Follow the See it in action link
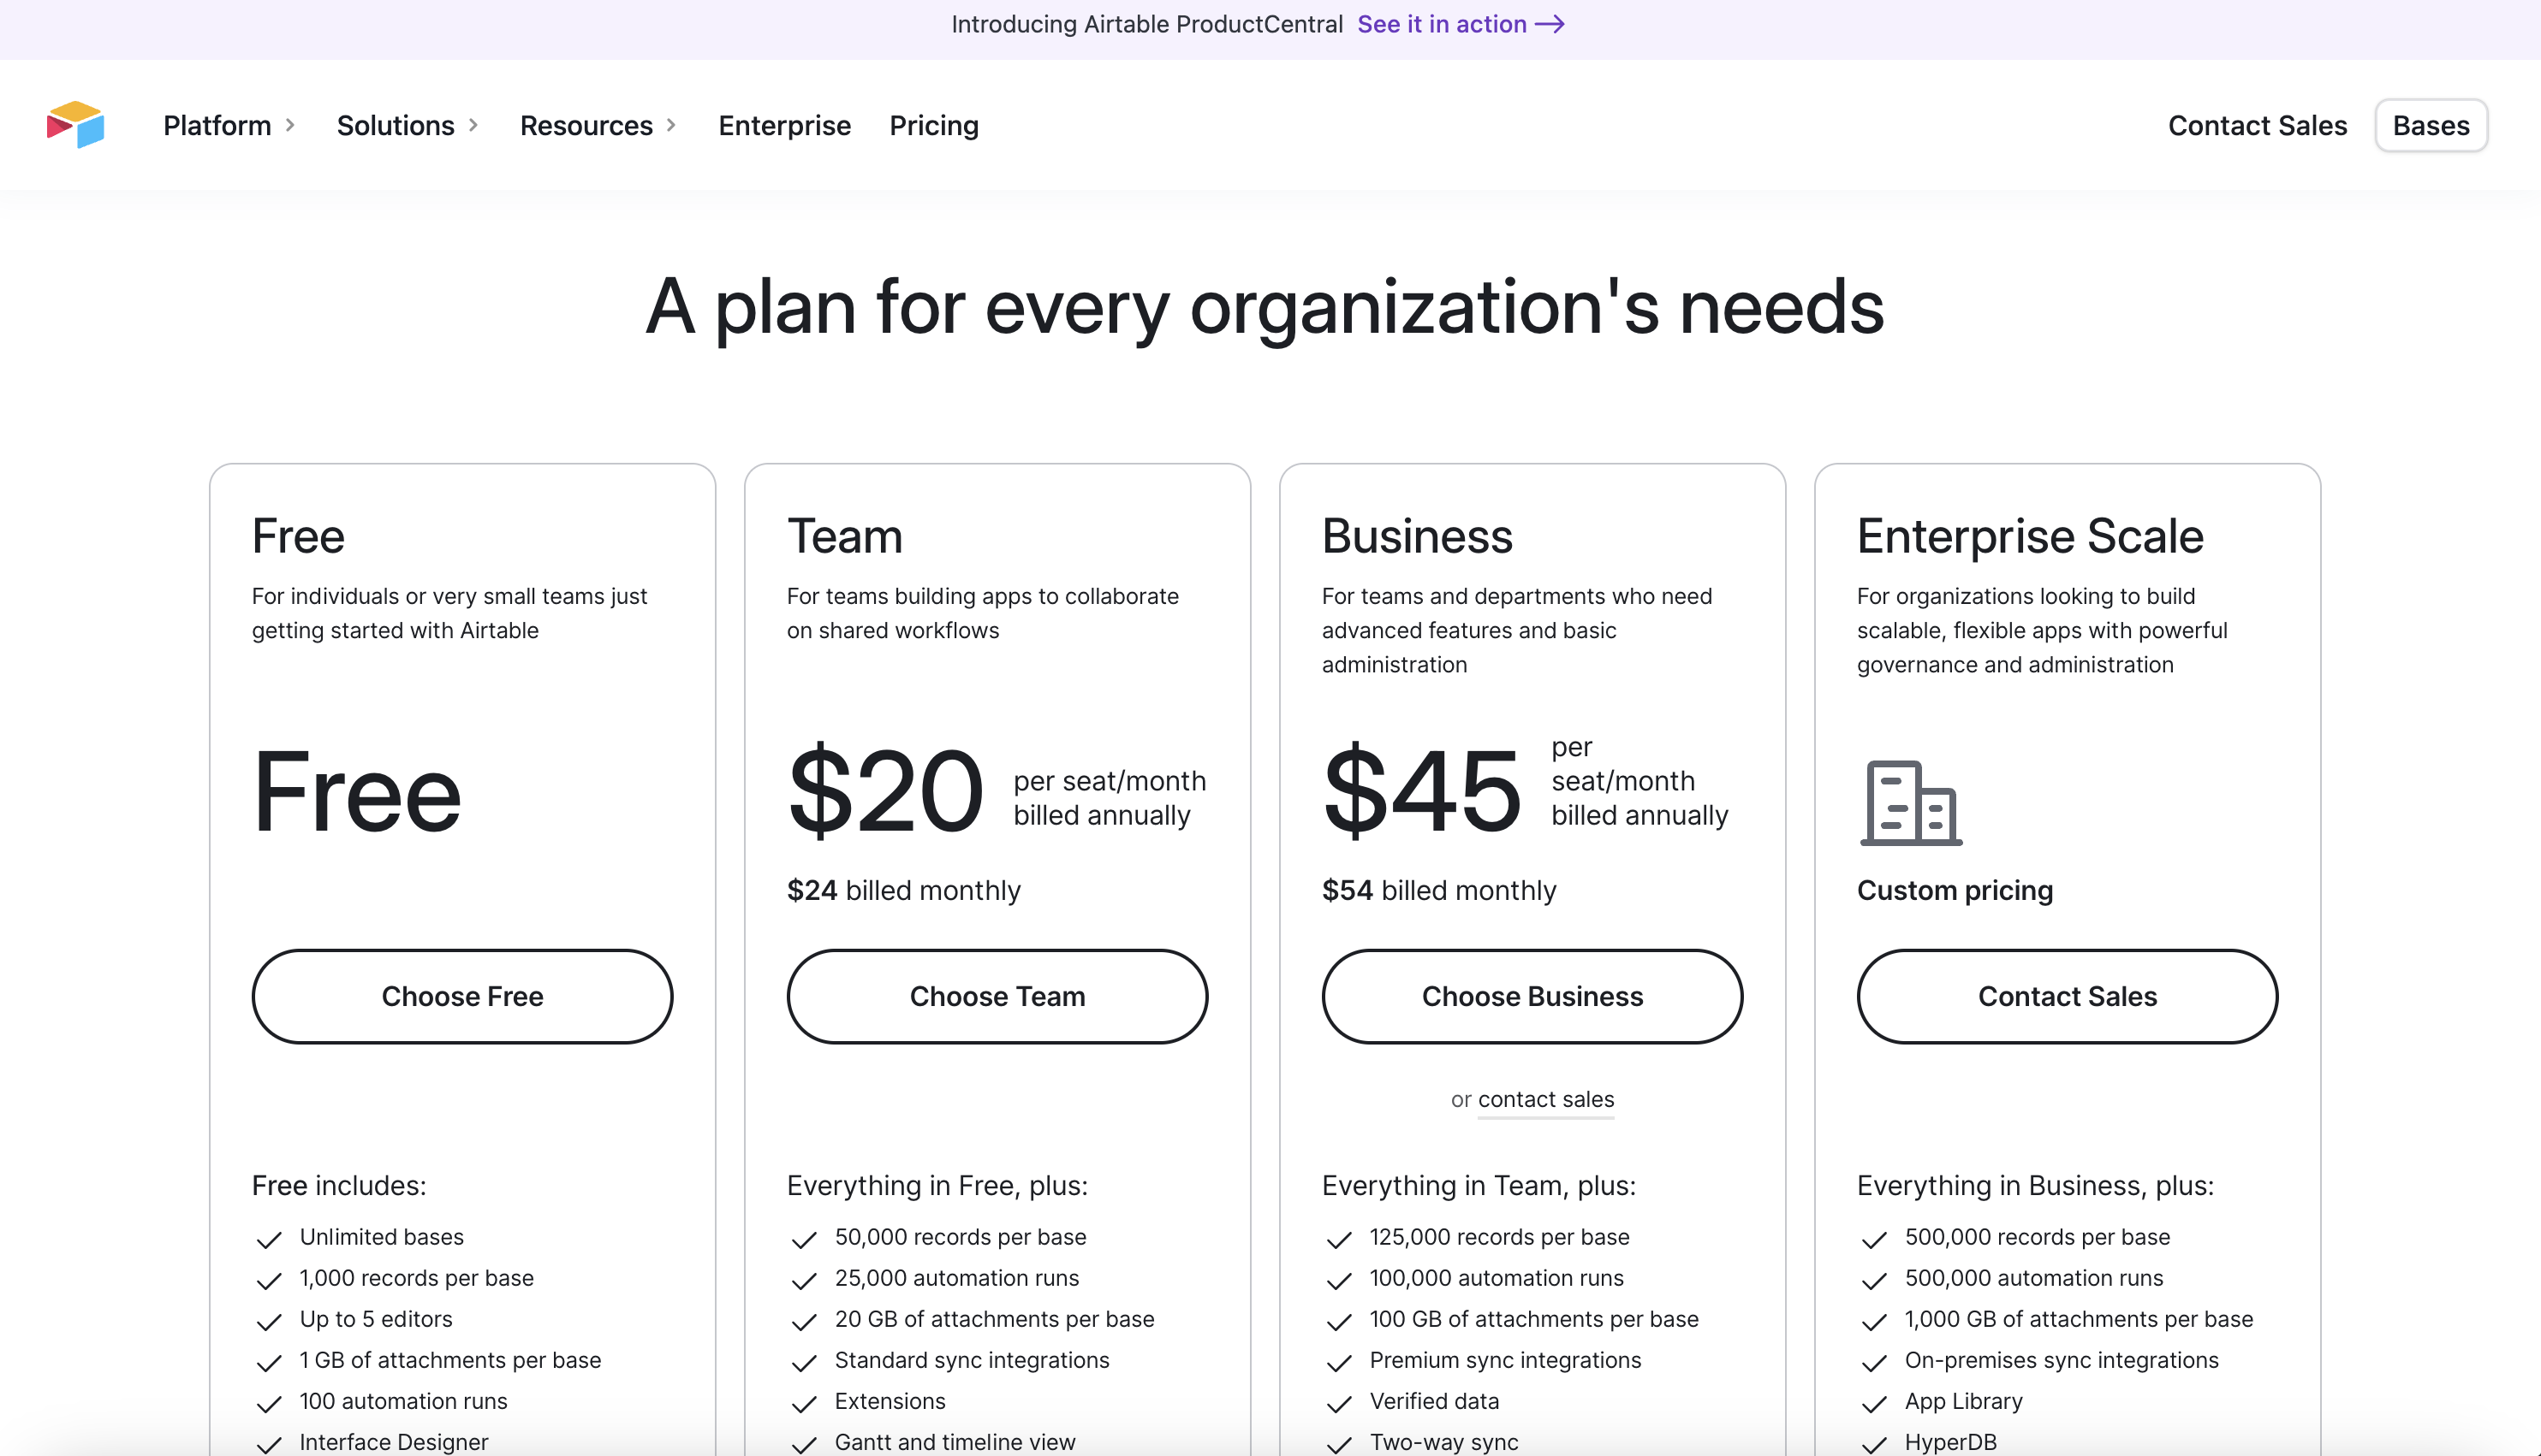The width and height of the screenshot is (2541, 1456). [x=1461, y=24]
